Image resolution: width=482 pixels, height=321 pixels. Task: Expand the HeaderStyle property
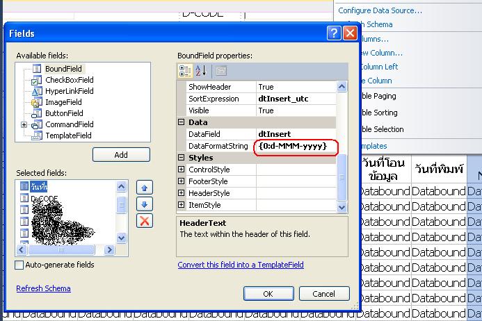point(182,193)
